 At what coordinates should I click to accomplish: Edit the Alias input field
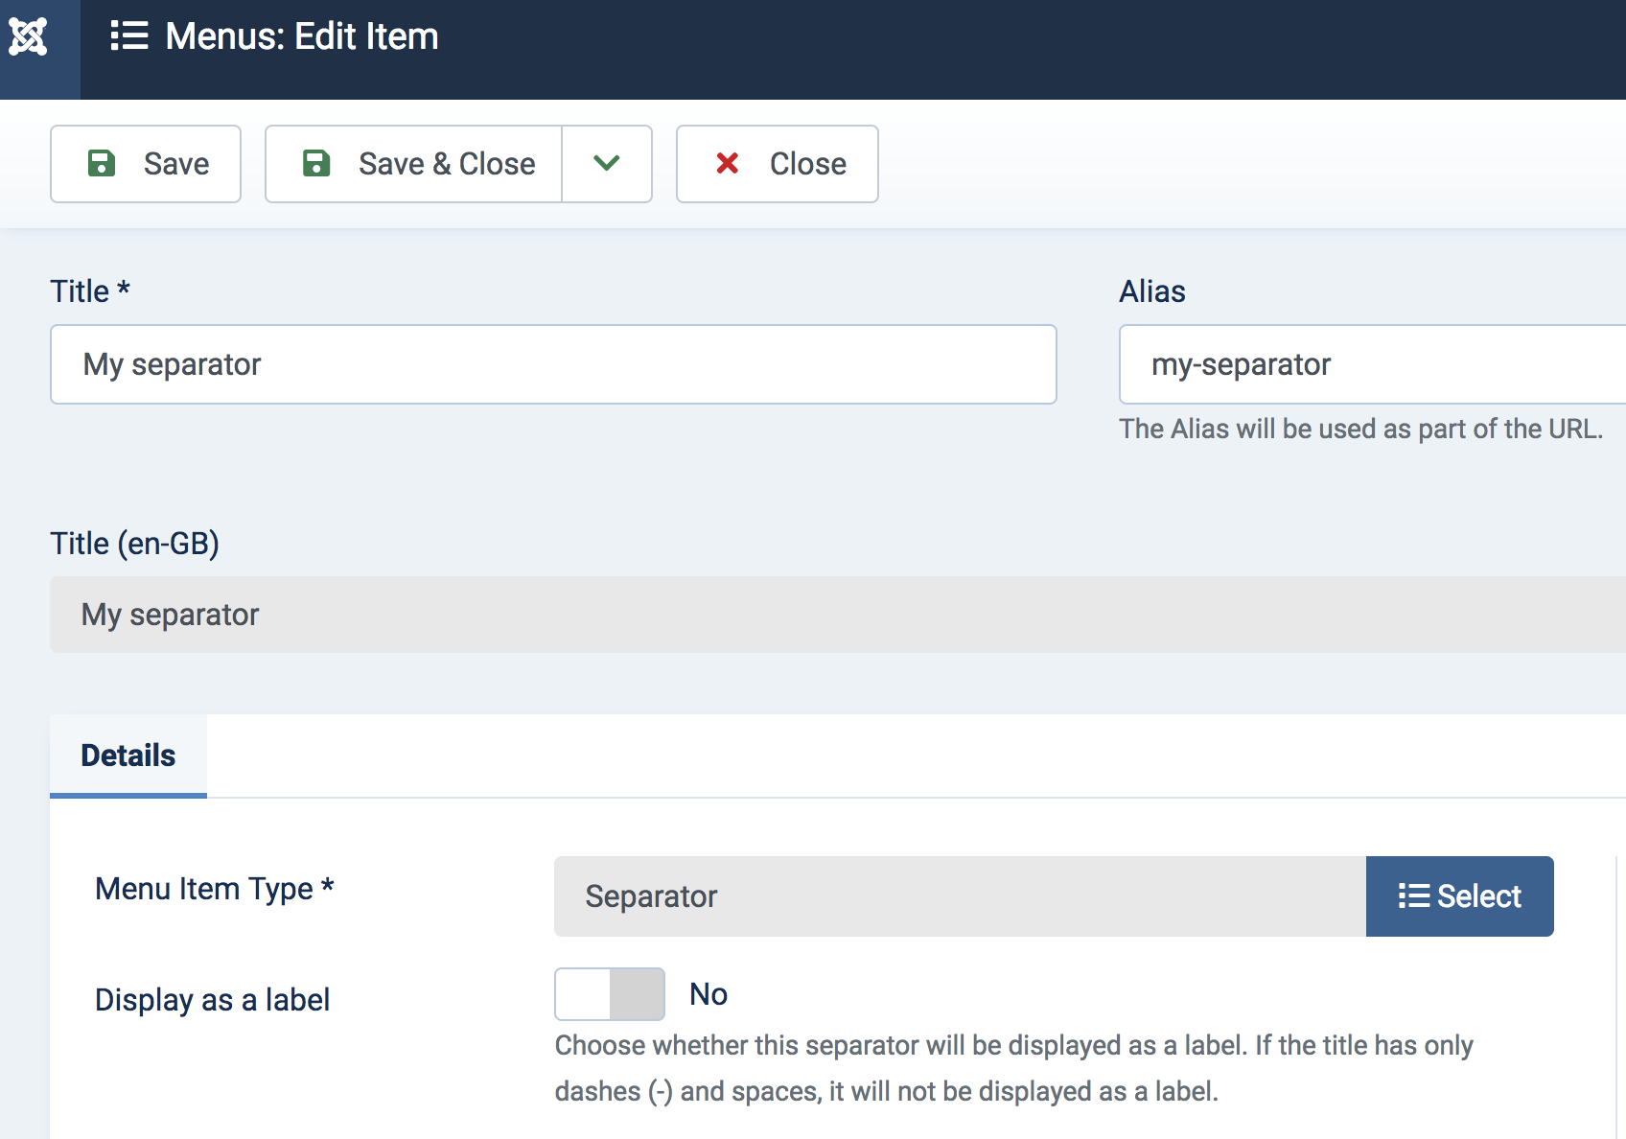1373,364
